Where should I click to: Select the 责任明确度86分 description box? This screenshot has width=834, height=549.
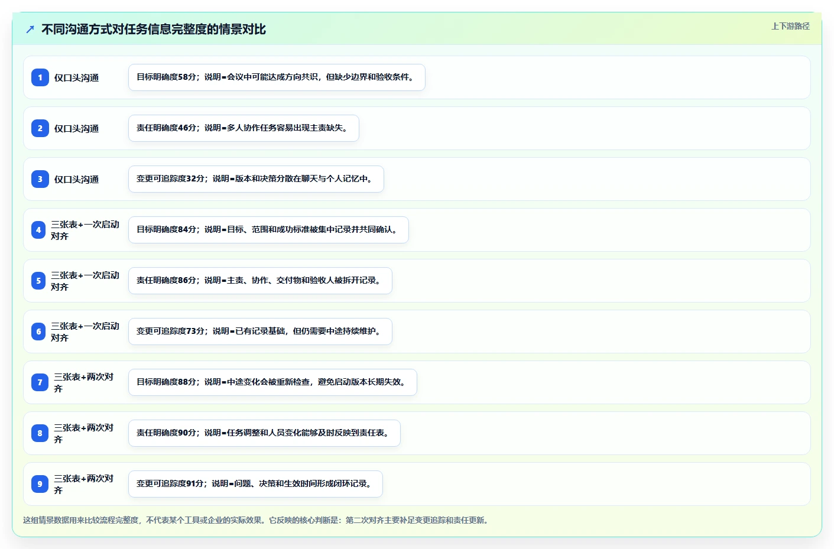coord(260,281)
